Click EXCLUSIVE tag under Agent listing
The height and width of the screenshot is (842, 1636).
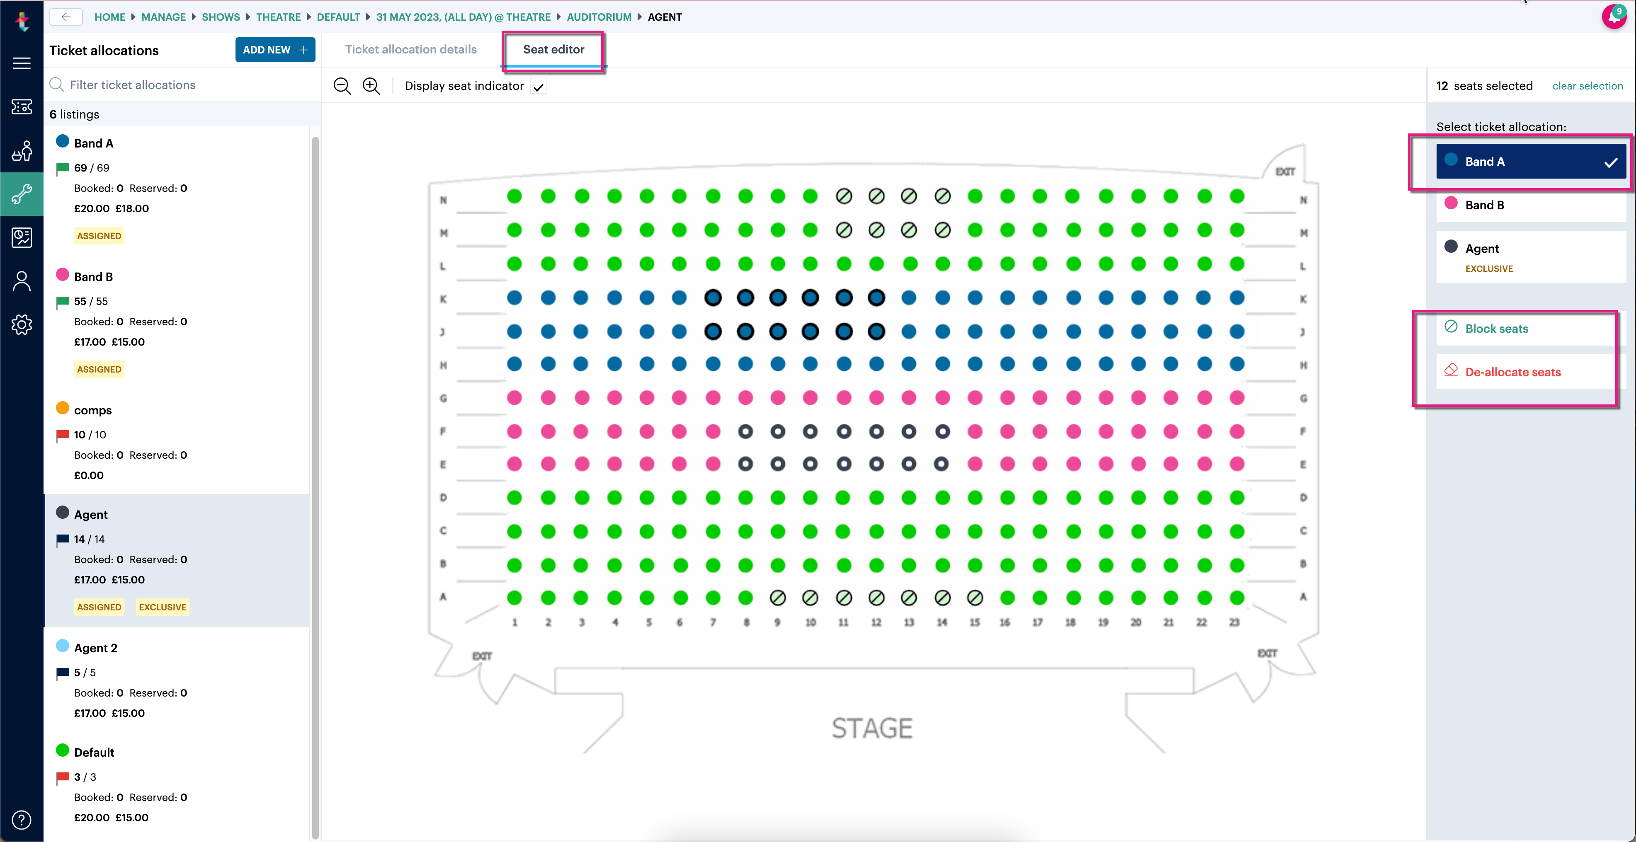163,607
